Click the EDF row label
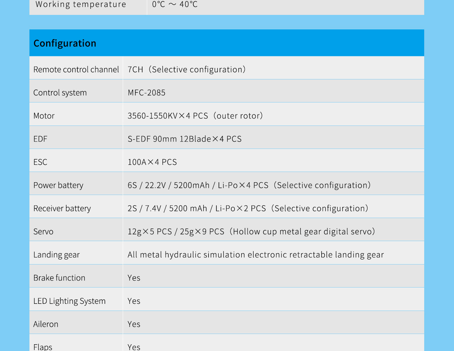 [x=40, y=139]
